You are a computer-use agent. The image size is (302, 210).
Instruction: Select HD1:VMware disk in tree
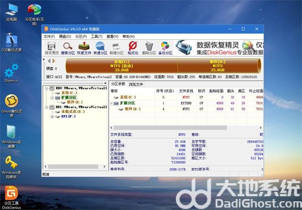81,107
